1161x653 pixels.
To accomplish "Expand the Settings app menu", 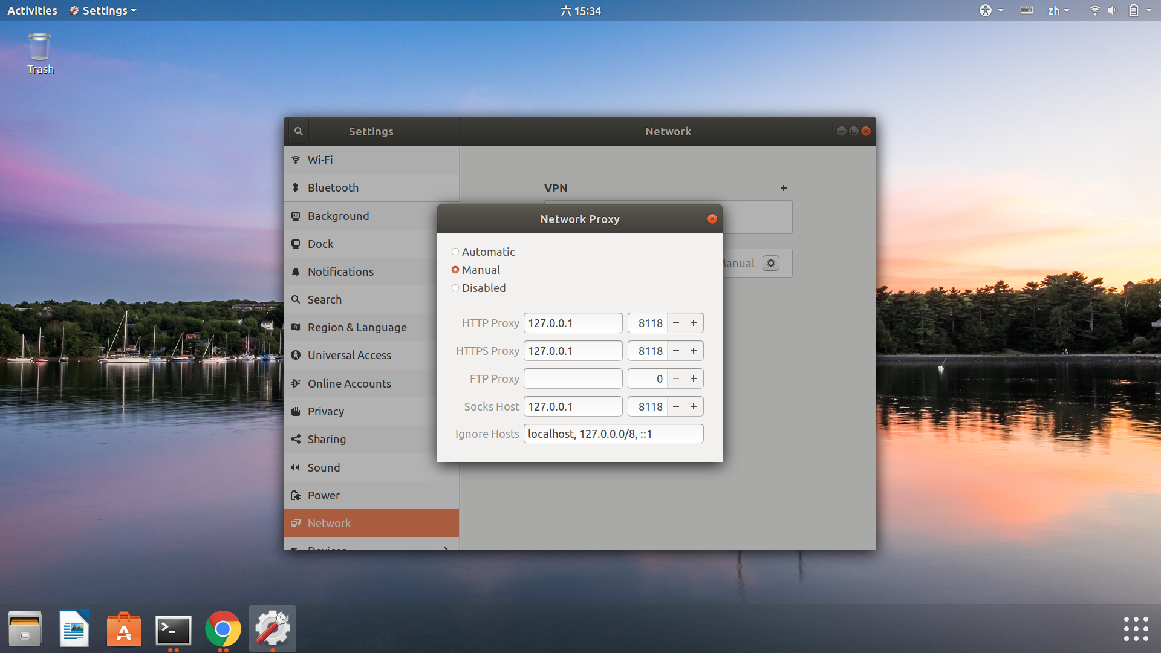I will pyautogui.click(x=104, y=10).
